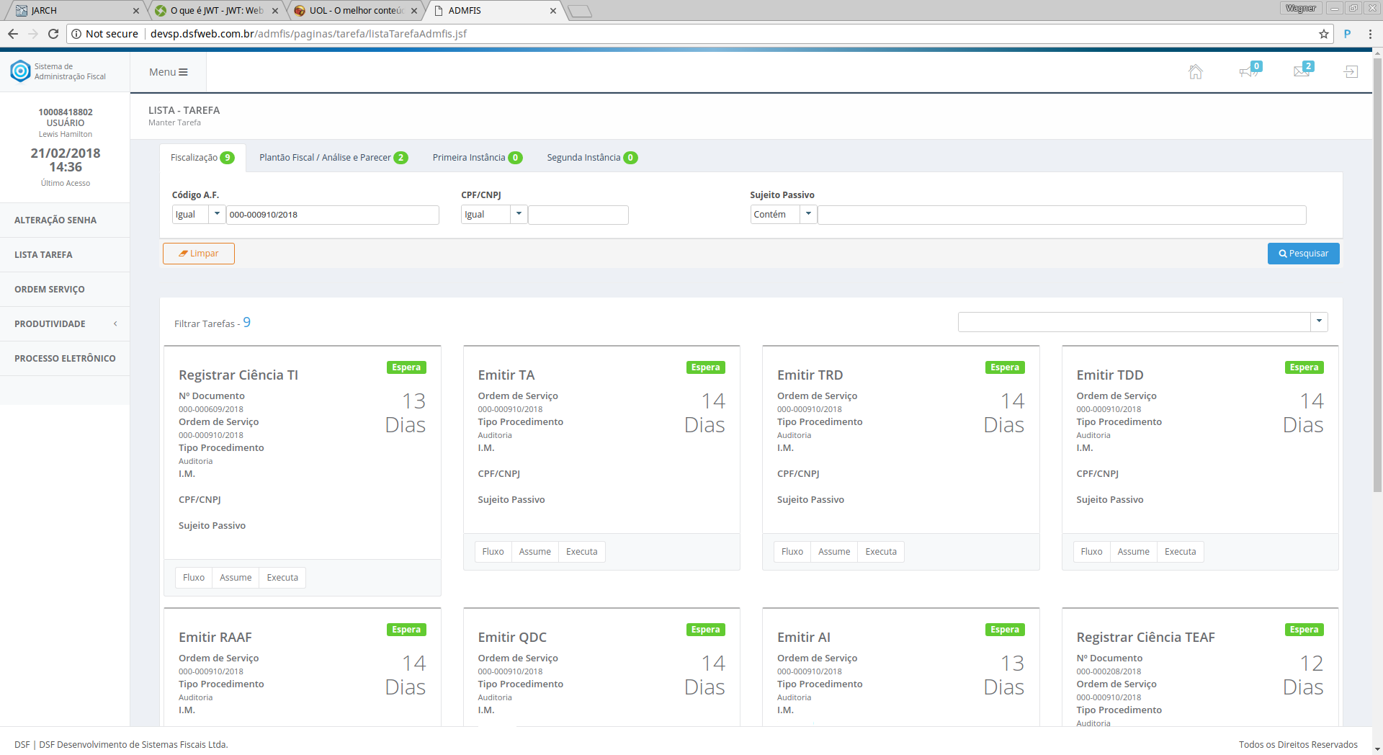Bookmark page using the star icon

pyautogui.click(x=1323, y=34)
